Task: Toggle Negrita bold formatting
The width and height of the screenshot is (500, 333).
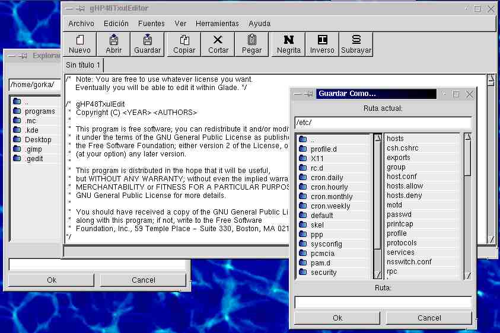Action: [x=289, y=44]
